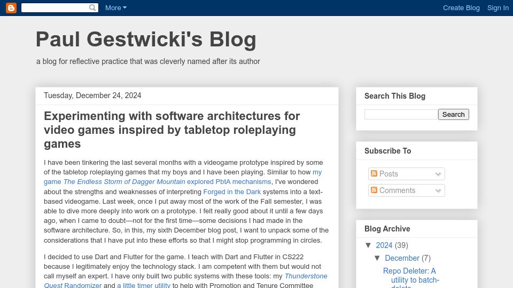Click the (7) count next to December
The image size is (513, 288).
(x=426, y=258)
